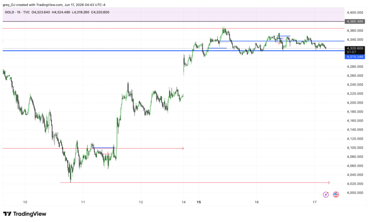Click date label 10 on time axis
This screenshot has height=222, width=369.
point(25,202)
